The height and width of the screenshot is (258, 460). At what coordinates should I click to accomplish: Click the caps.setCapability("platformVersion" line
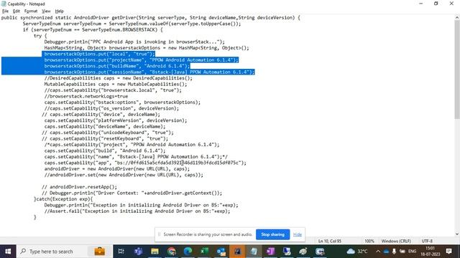115,120
